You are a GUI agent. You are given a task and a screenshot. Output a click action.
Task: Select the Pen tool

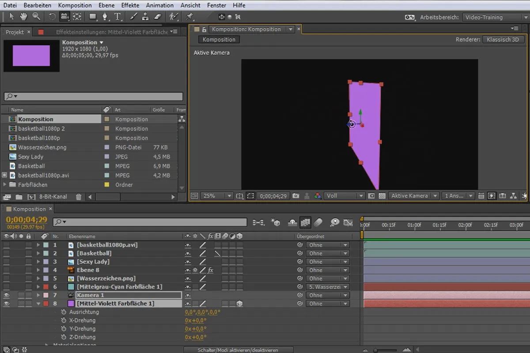(x=105, y=17)
